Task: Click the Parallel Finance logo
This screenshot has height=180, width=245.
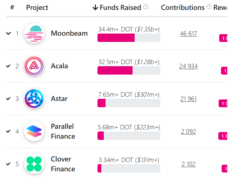Action: point(34,131)
